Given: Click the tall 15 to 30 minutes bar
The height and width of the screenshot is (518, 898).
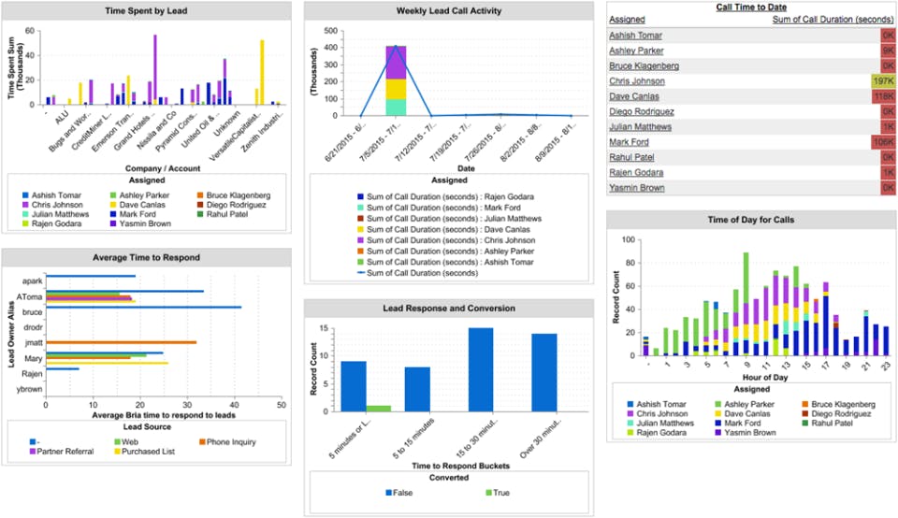Looking at the screenshot, I should [481, 369].
